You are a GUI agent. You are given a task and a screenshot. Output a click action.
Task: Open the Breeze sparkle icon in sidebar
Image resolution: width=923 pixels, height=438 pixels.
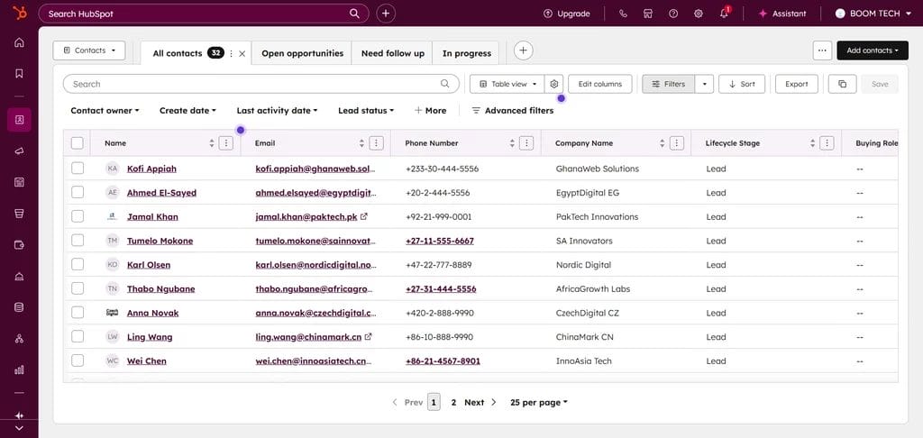tap(19, 415)
